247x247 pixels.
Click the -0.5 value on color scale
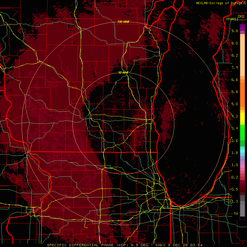click(x=234, y=189)
